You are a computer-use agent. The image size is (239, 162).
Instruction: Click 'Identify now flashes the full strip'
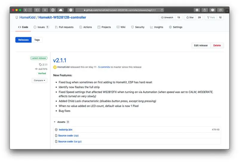[79, 87]
